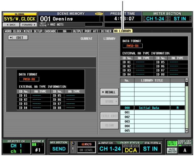Click ID #1 row in LIBRARY HA type table

tap(137, 62)
